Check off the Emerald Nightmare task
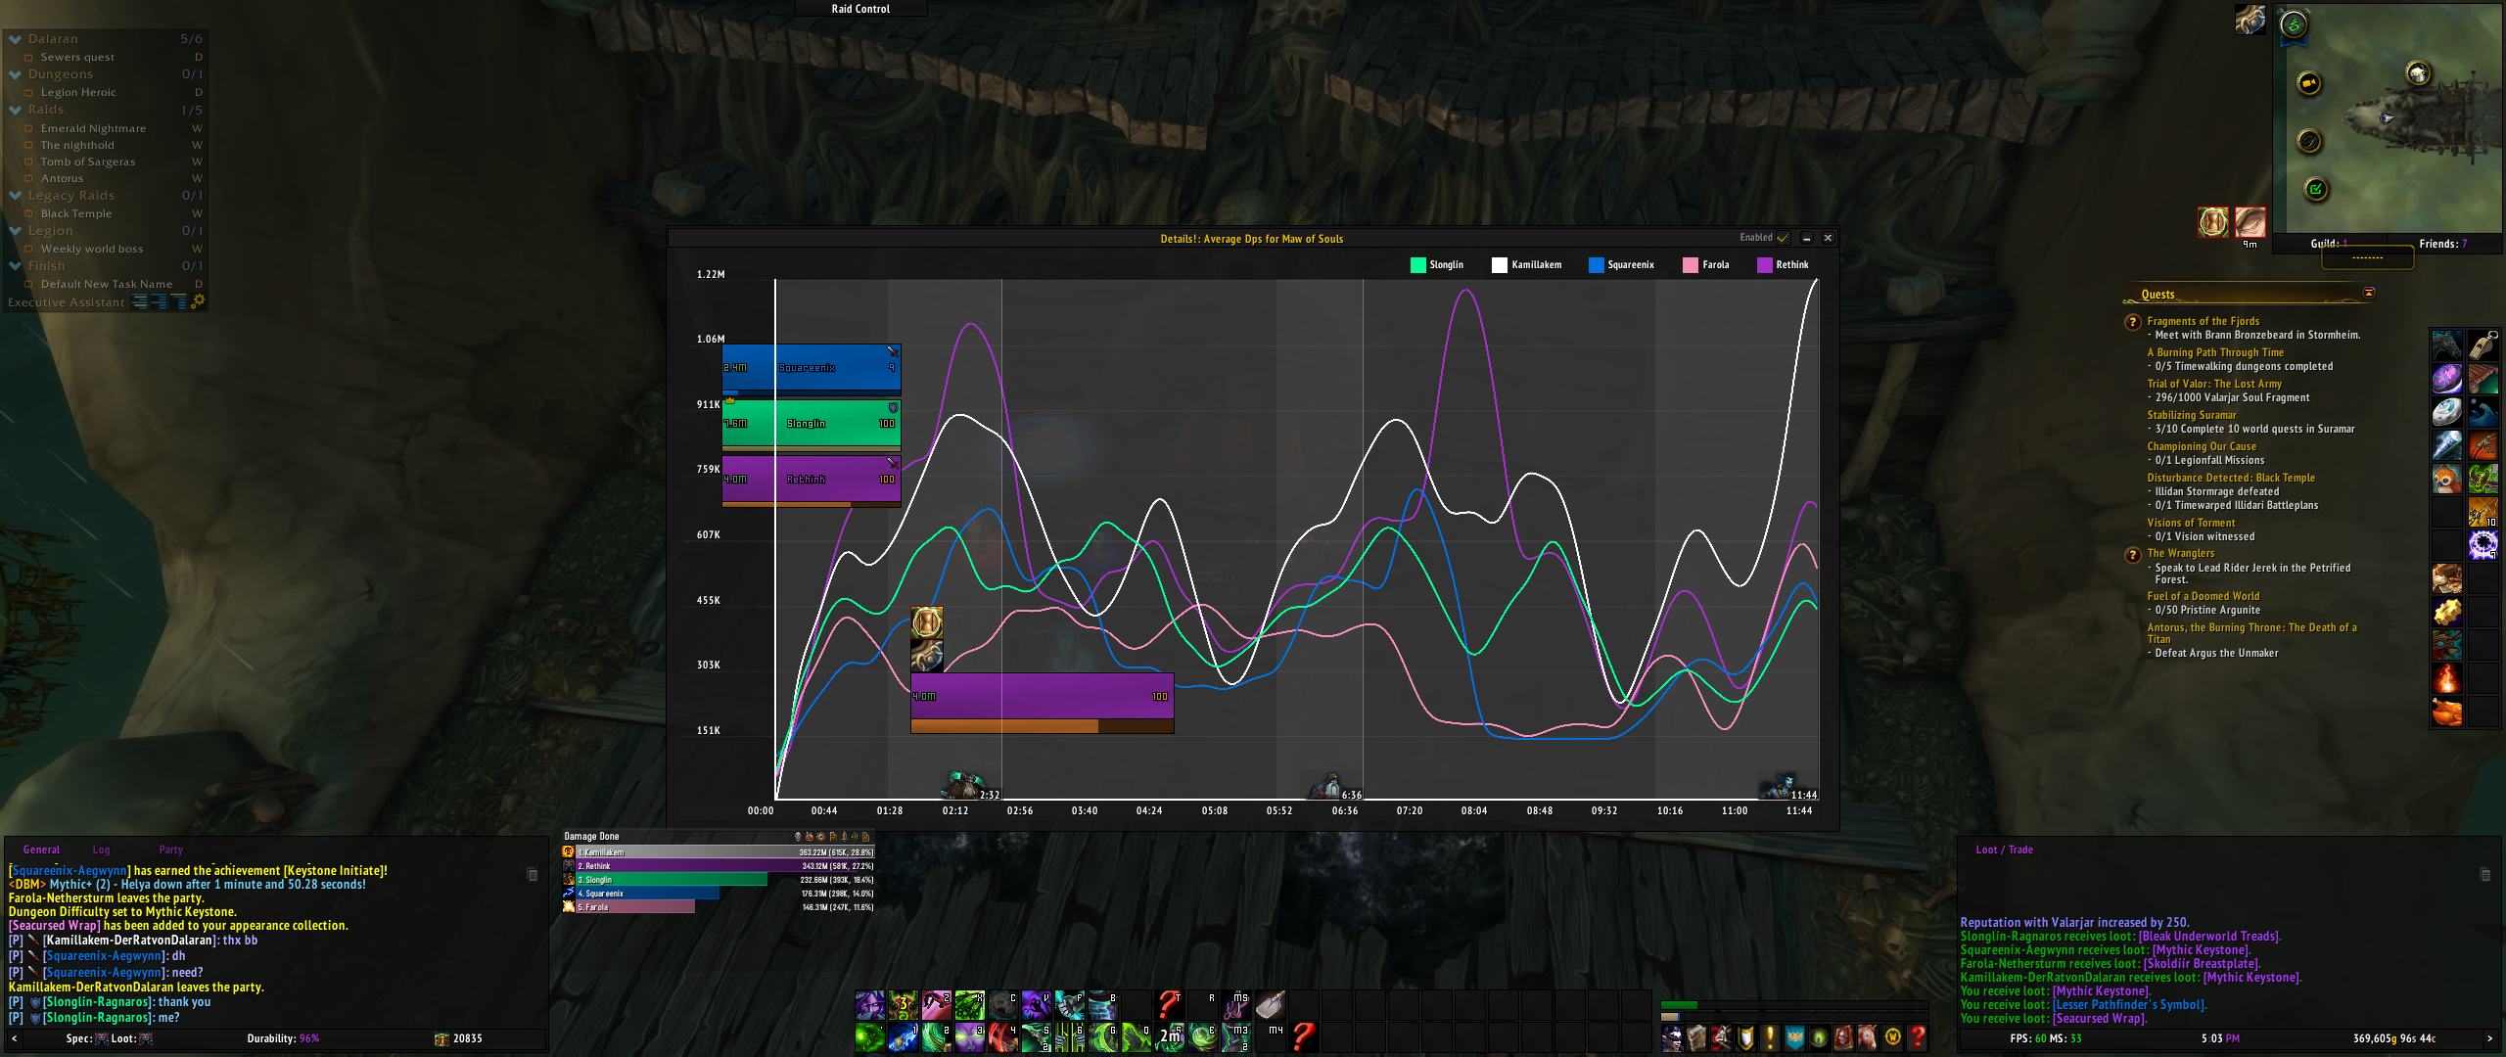The width and height of the screenshot is (2506, 1057). click(x=28, y=129)
